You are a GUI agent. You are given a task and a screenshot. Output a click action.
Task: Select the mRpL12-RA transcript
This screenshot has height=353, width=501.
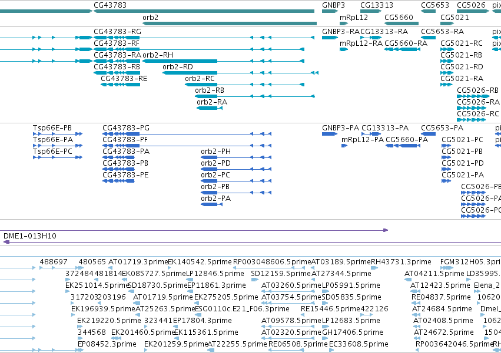(x=344, y=49)
